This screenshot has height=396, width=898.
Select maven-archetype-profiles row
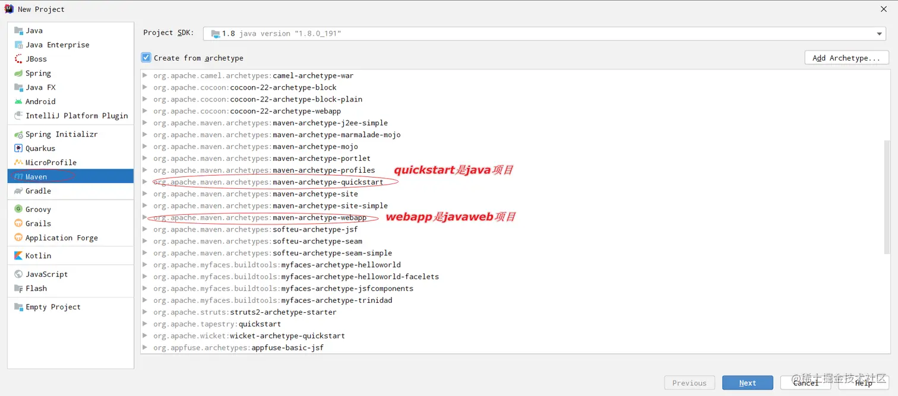(x=512, y=170)
